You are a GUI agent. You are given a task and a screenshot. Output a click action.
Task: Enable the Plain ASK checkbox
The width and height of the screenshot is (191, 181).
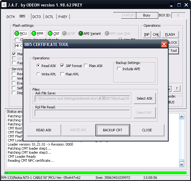[x=86, y=66]
